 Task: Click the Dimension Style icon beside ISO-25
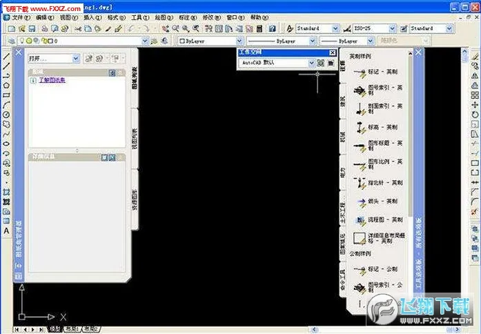(x=347, y=29)
